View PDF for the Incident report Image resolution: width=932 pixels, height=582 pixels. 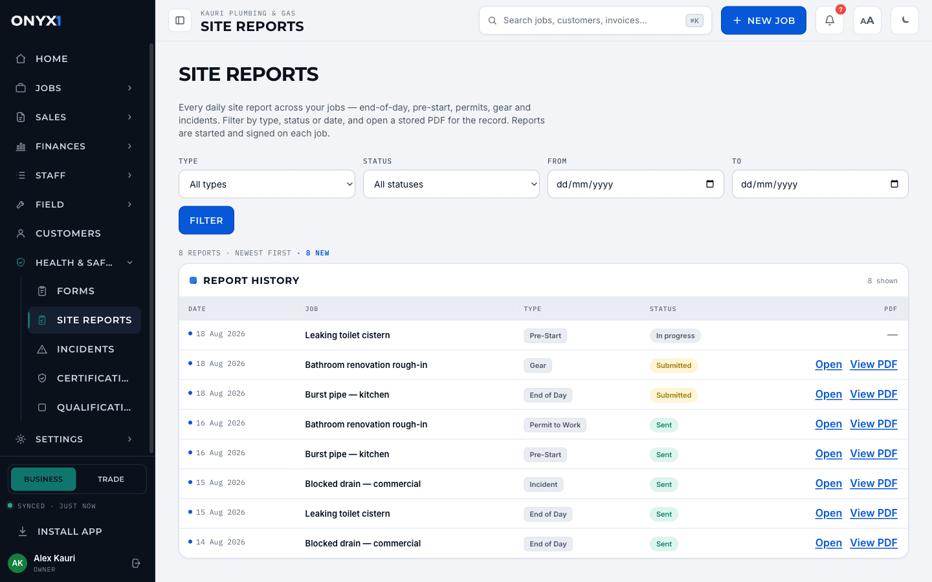pyautogui.click(x=874, y=484)
